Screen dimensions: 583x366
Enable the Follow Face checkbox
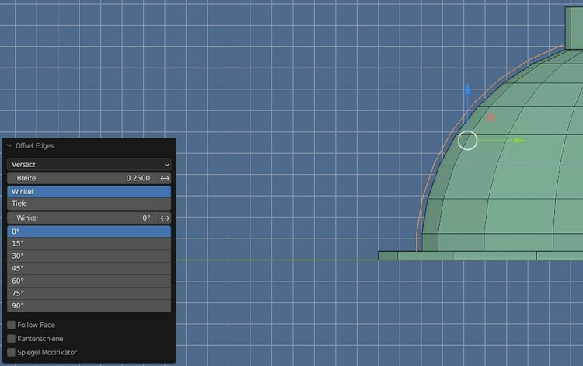click(12, 325)
